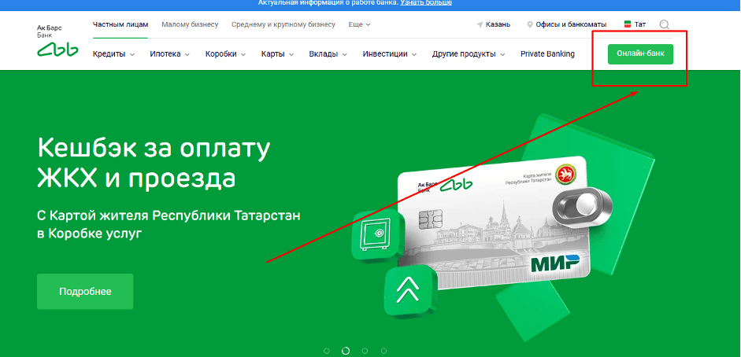Switch to Малому бизнесу tab
Image resolution: width=741 pixels, height=357 pixels.
(190, 24)
